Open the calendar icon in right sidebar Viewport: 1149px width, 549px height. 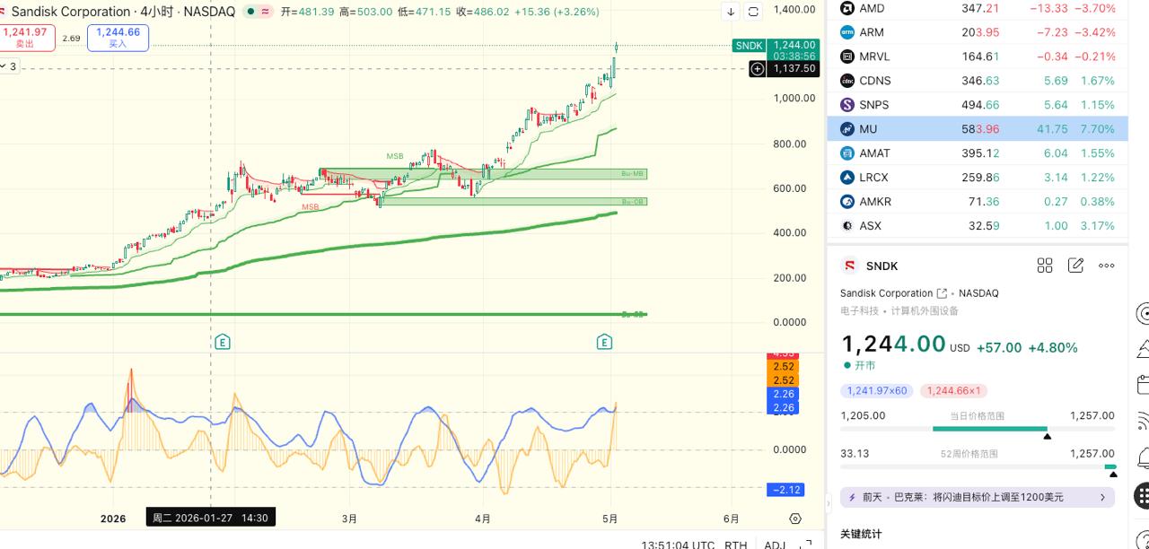pos(1143,385)
